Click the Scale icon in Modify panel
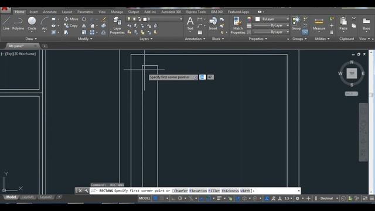 (x=84, y=32)
